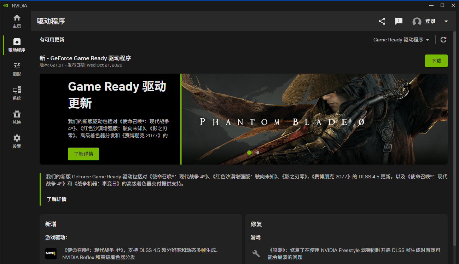459x264 pixels.
Task: Click the wrench icon beside 鸣潮 fix
Action: tap(256, 254)
